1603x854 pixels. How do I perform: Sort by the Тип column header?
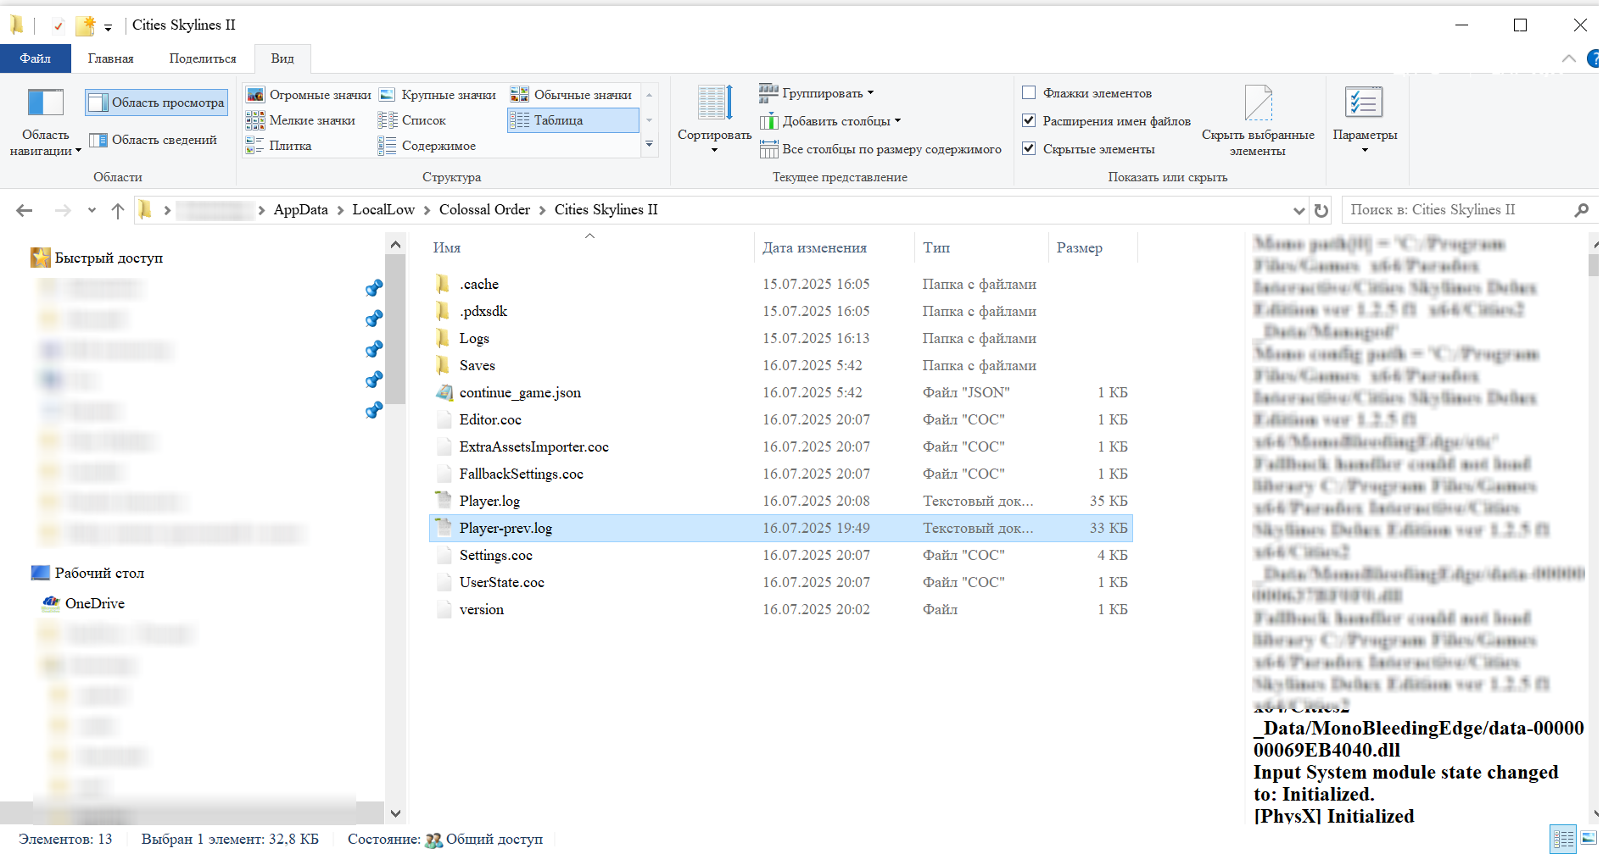[981, 247]
